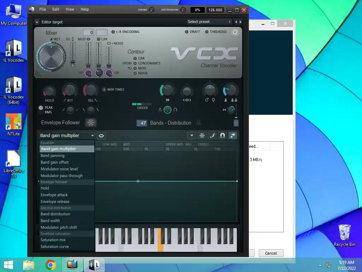Click the Envelope Follower freeze snowflake button

[90, 123]
